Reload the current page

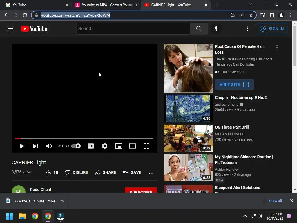(x=25, y=15)
